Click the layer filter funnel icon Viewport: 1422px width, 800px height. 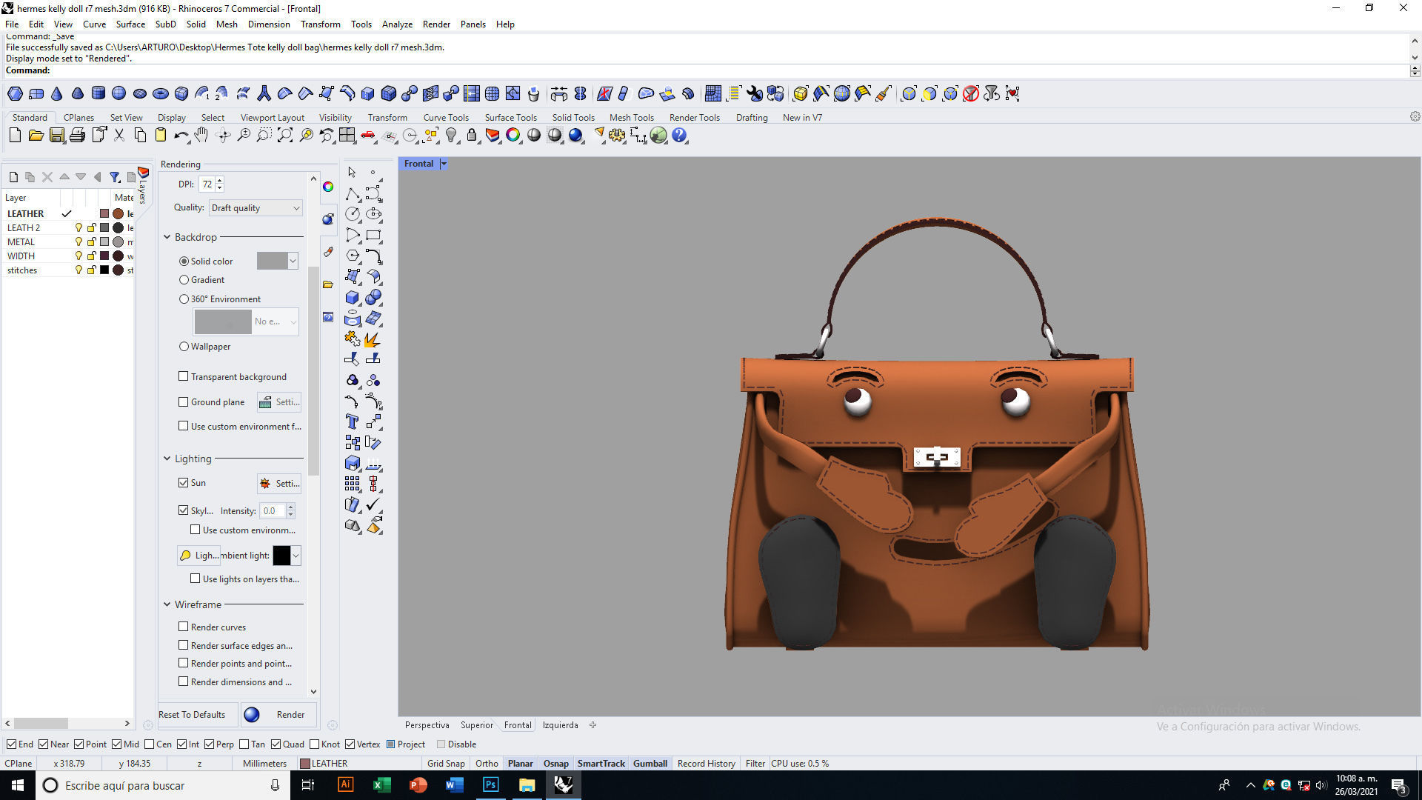[x=115, y=177]
